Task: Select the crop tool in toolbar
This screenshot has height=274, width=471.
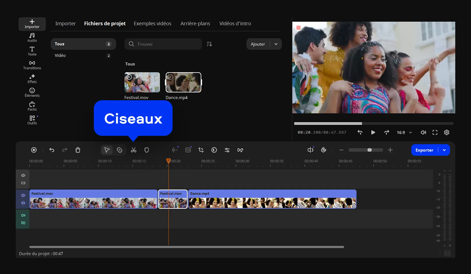Action: [201, 150]
